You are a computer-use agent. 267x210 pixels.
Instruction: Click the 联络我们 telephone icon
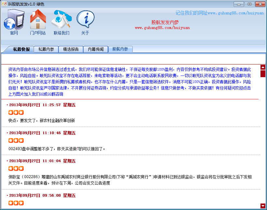62,20
